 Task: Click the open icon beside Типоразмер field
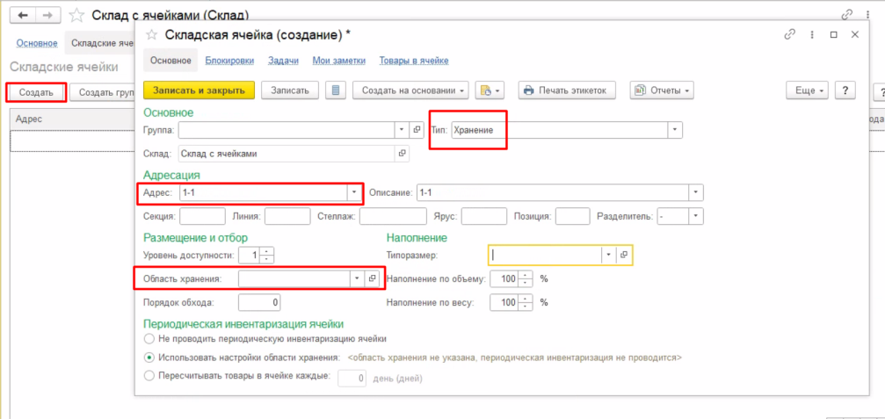tap(624, 255)
